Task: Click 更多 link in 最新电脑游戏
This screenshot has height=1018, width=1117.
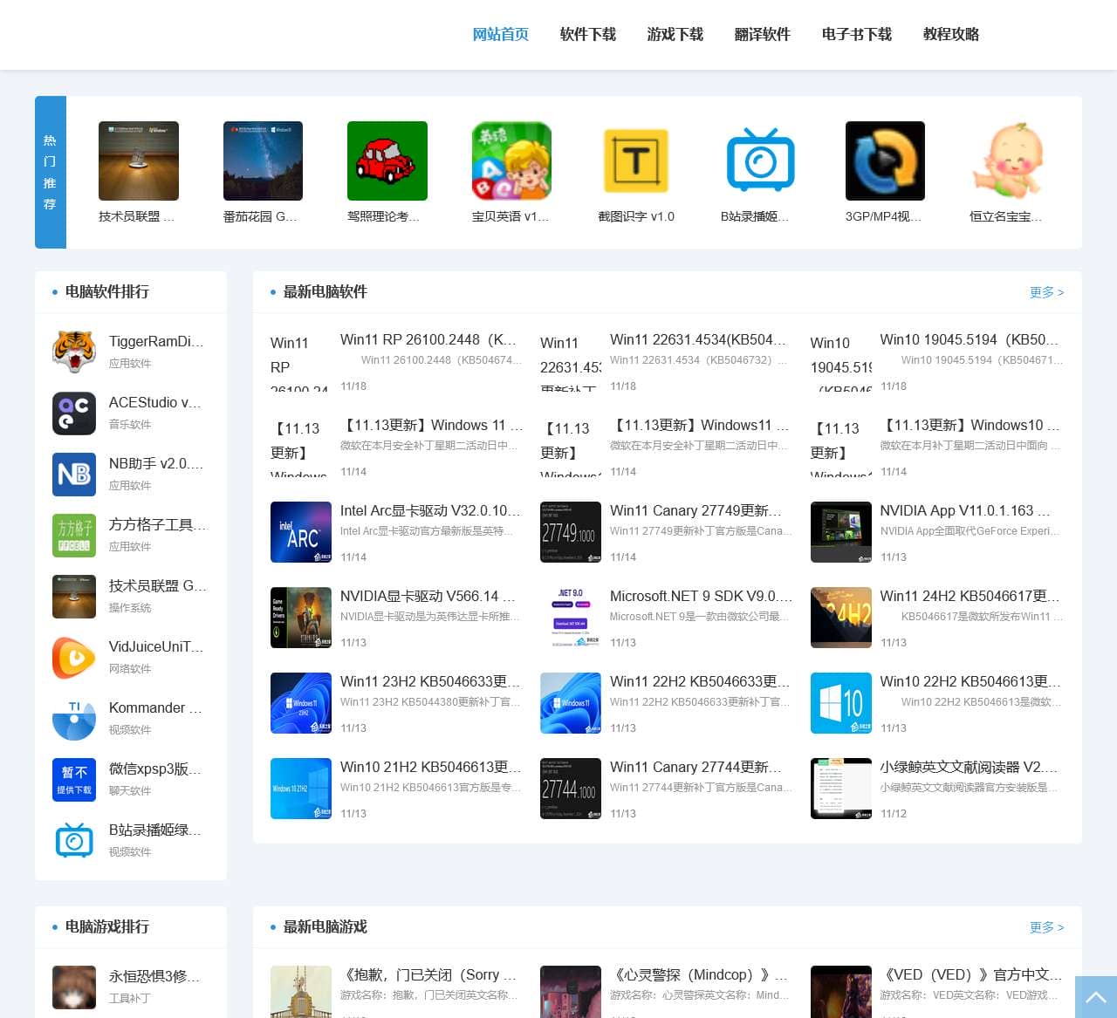Action: 1046,927
